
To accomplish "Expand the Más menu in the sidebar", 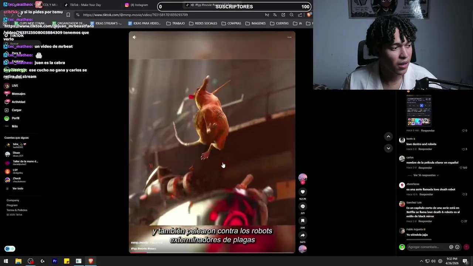I will coord(14,126).
